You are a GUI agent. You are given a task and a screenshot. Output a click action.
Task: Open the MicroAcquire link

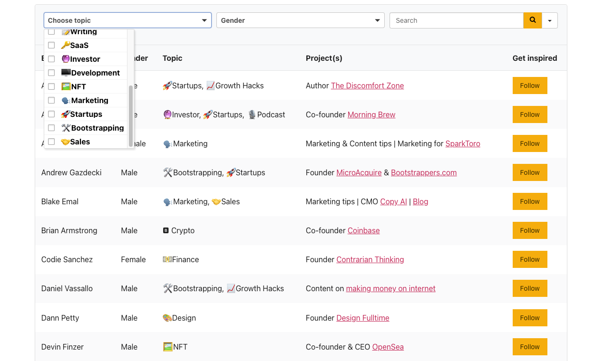click(359, 172)
